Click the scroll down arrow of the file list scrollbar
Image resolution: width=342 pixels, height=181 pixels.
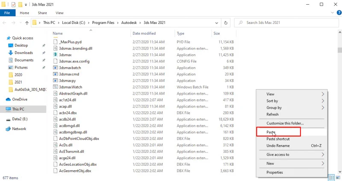pos(339,172)
